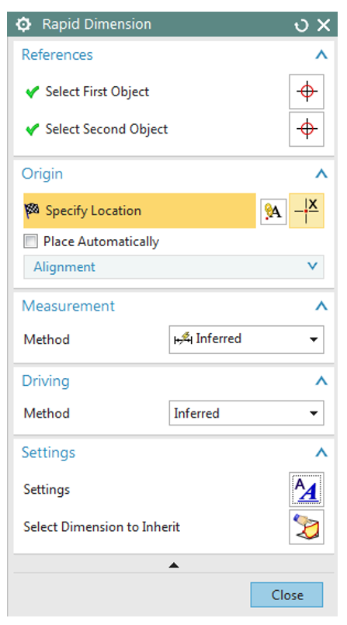Click the black triangle to show fewer options

pyautogui.click(x=174, y=564)
